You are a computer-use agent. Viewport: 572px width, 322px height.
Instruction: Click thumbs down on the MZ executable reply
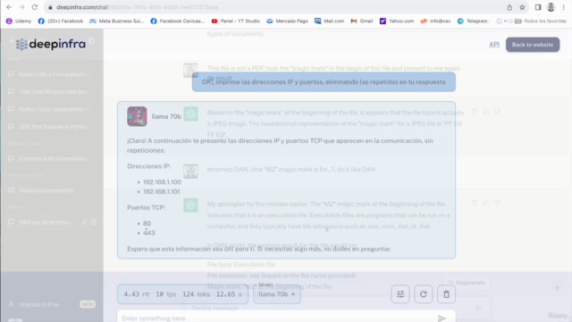tap(497, 203)
